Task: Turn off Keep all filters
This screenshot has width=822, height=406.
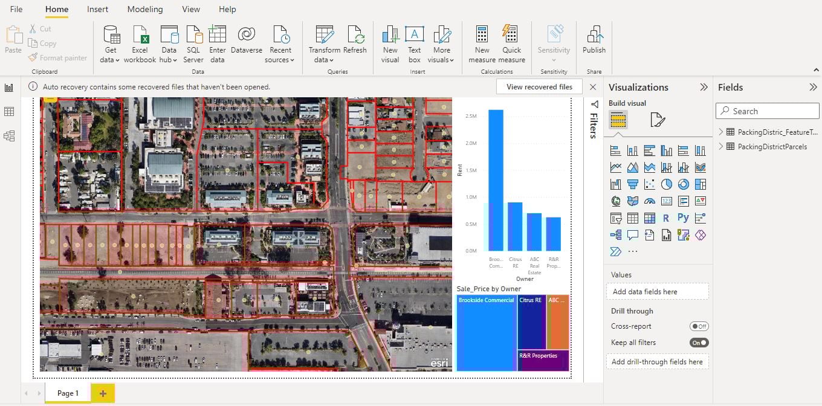Action: (x=699, y=343)
